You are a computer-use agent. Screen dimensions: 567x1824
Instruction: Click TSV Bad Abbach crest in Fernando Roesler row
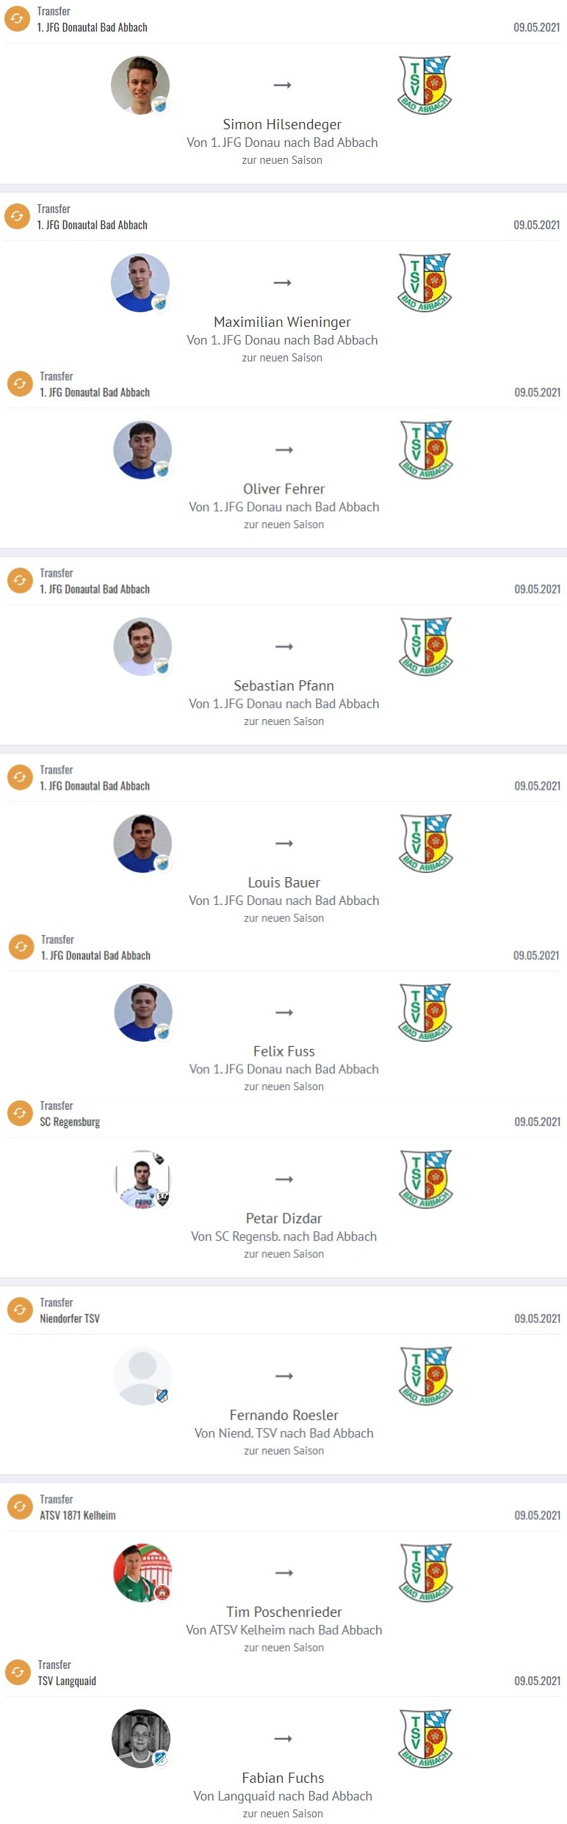coord(426,1376)
